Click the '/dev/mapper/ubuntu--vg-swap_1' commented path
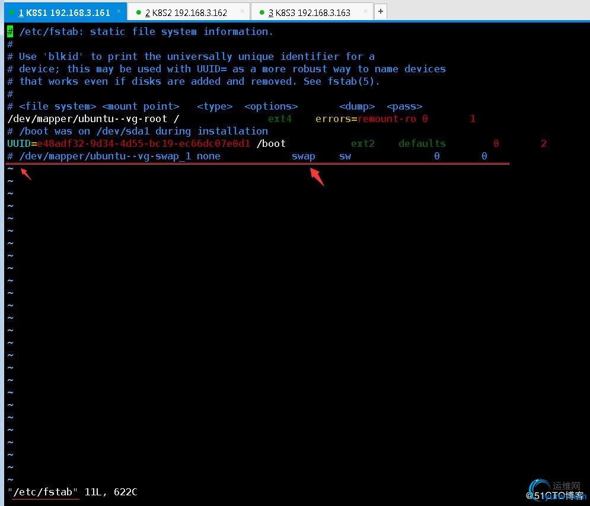This screenshot has width=590, height=506. [105, 156]
